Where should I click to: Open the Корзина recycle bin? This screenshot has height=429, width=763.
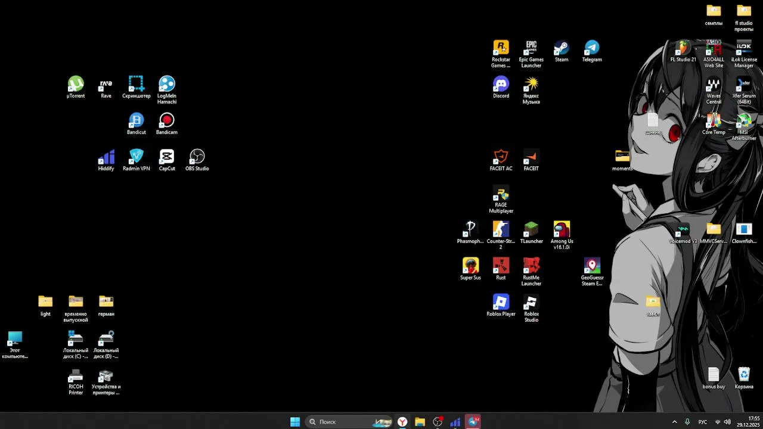tap(744, 378)
